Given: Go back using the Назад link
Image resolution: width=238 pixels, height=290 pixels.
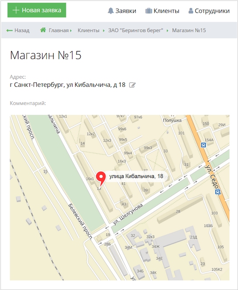Looking at the screenshot, I should [x=18, y=30].
